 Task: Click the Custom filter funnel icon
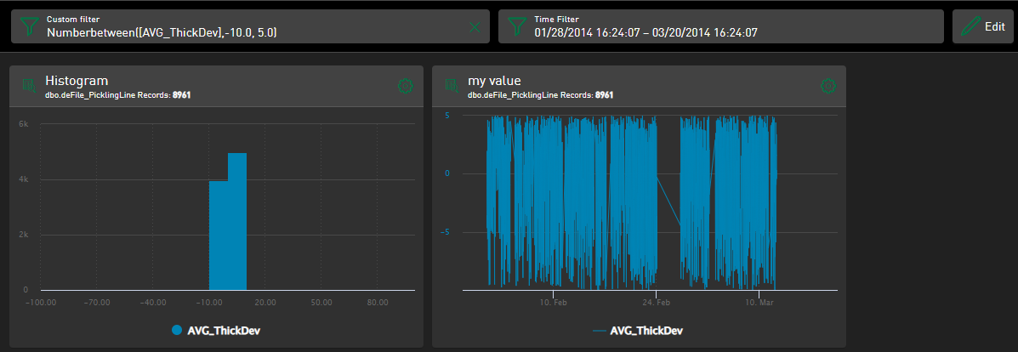click(28, 26)
